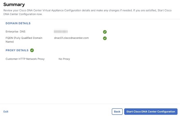Click the PROXY DETAILS section heading
Image resolution: width=180 pixels, height=119 pixels.
(17, 50)
